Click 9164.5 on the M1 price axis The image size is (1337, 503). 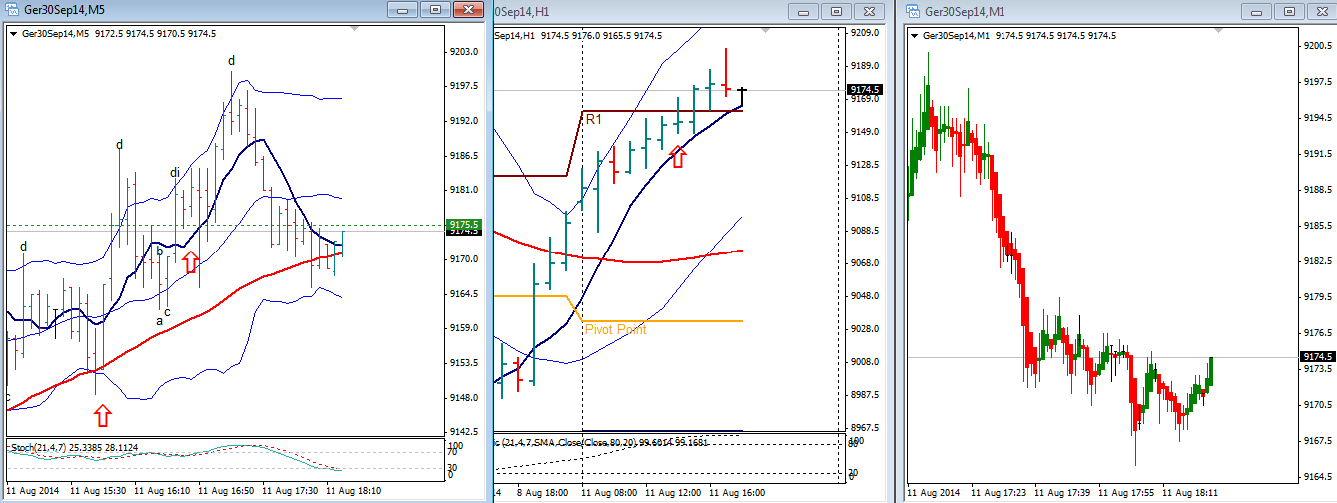pos(1319,476)
